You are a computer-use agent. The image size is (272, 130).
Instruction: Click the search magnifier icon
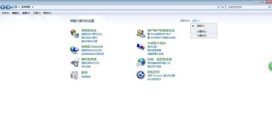pyautogui.click(x=269, y=7)
